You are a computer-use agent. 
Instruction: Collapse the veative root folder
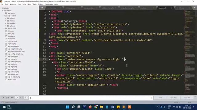pos(3,11)
